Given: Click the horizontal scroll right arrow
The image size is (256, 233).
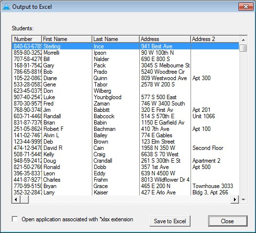Looking at the screenshot, I should pyautogui.click(x=235, y=199).
